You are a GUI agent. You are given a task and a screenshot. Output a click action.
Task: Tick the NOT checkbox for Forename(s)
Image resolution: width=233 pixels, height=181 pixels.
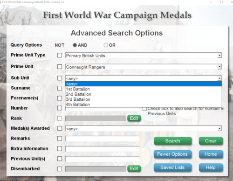[60, 98]
